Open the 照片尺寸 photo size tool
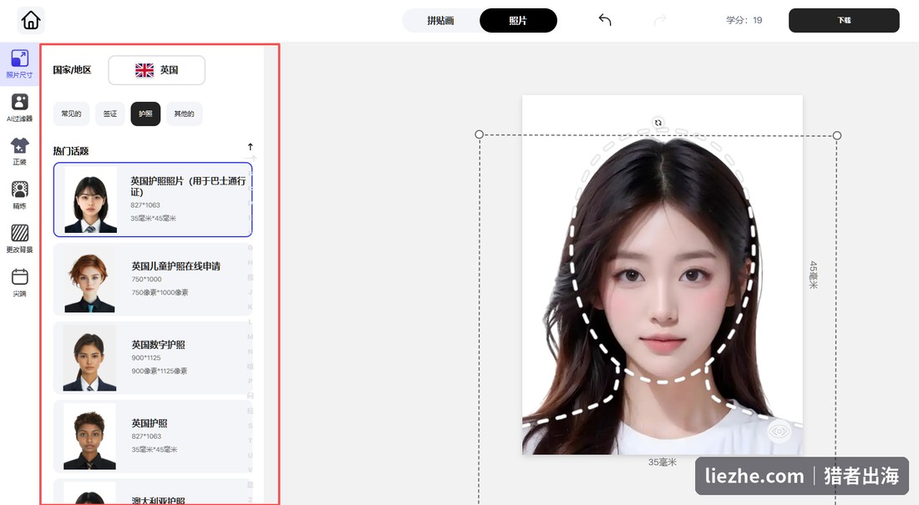919x505 pixels. point(19,64)
